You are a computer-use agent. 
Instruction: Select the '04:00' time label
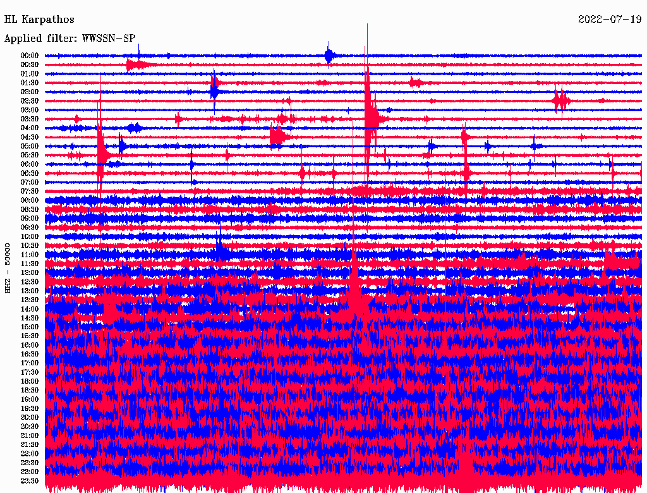coord(30,128)
